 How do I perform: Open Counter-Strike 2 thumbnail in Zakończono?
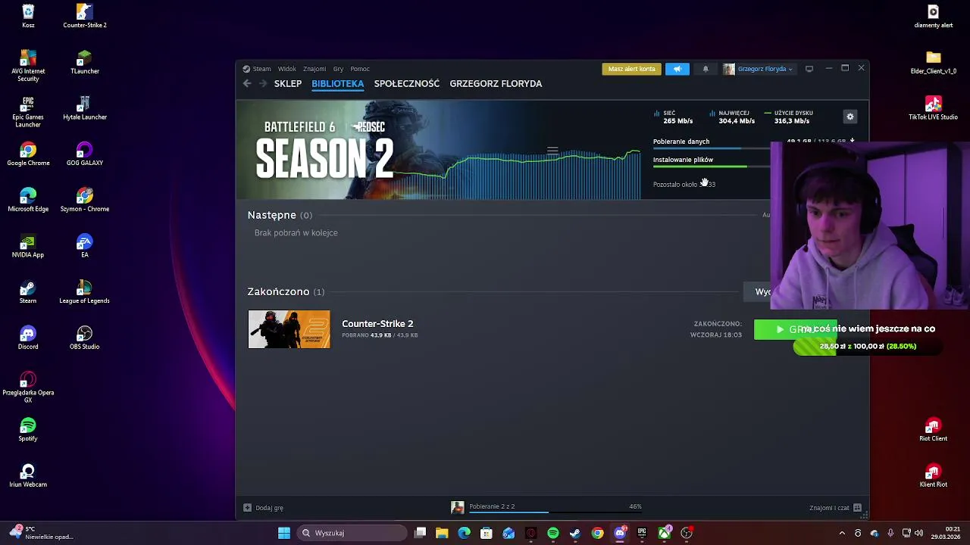tap(289, 329)
